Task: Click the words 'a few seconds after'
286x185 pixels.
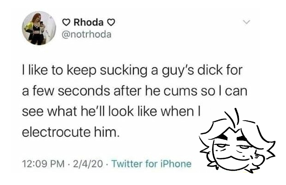Action: coord(82,91)
